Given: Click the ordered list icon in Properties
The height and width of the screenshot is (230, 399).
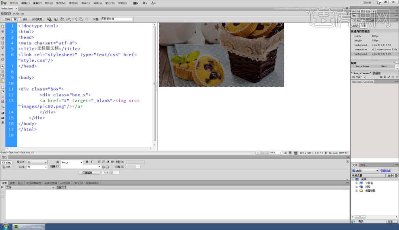Looking at the screenshot, I should pos(103,162).
